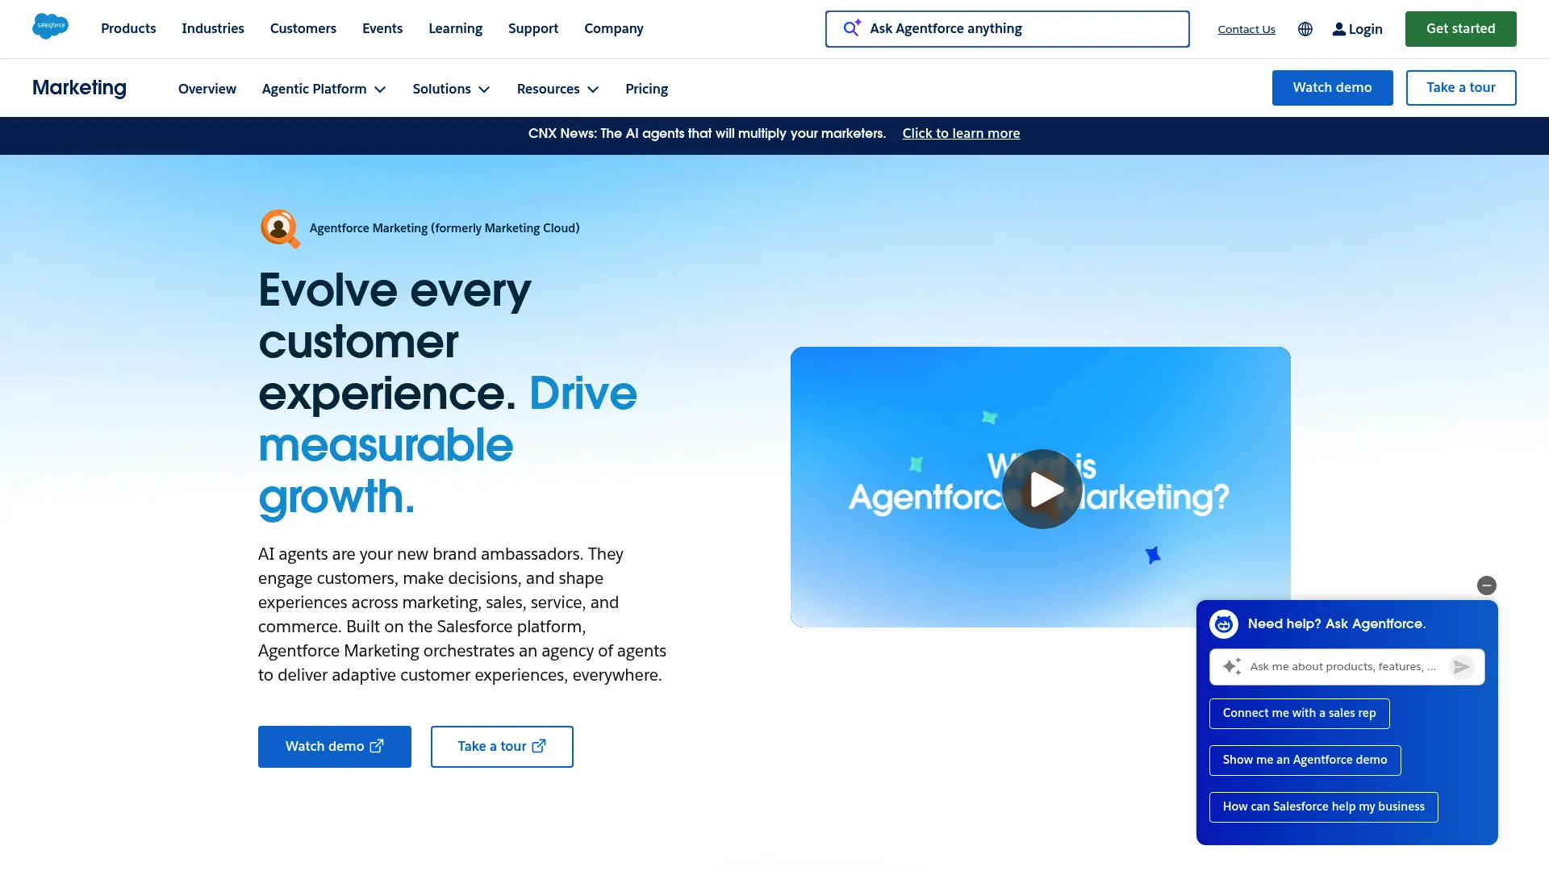Expand the Agentic Platform chevron
This screenshot has width=1549, height=871.
tap(380, 90)
